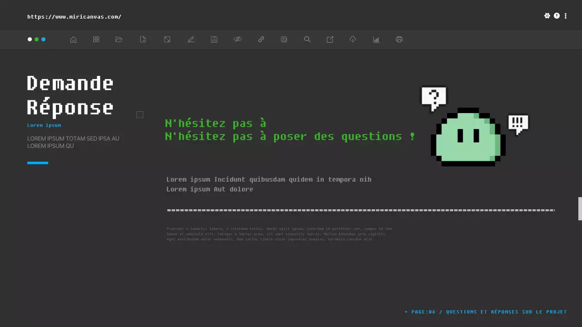Viewport: 582px width, 327px height.
Task: Open a file using the folder icon
Action: pos(119,40)
